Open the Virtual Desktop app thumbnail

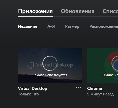[50, 65]
